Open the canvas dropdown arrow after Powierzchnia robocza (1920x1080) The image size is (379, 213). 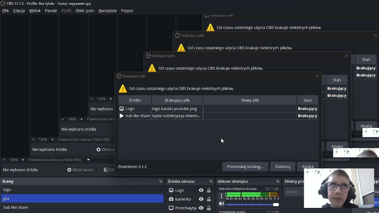(x=88, y=160)
